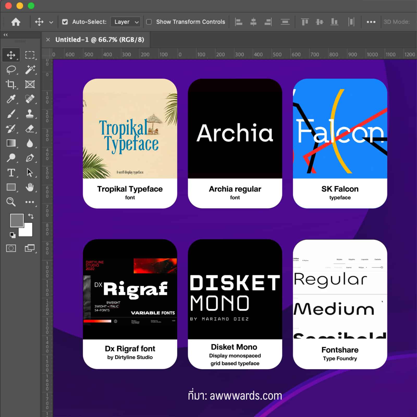Open the three-dots more align options
The height and width of the screenshot is (417, 417).
pos(371,22)
